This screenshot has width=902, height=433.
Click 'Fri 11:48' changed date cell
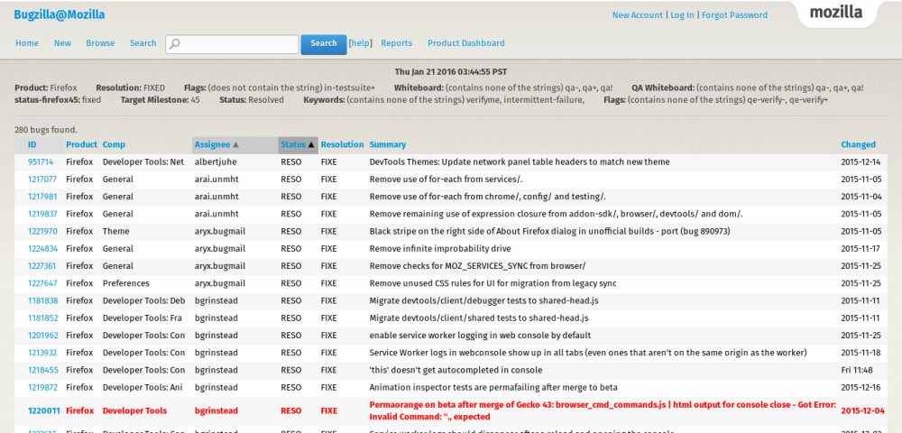click(x=857, y=370)
